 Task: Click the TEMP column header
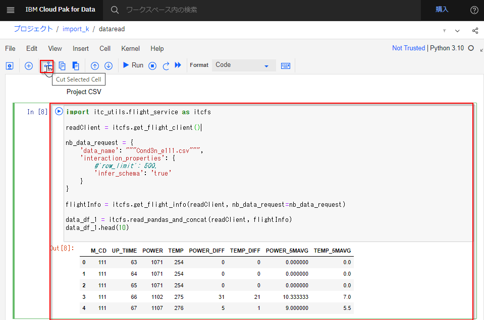click(176, 251)
